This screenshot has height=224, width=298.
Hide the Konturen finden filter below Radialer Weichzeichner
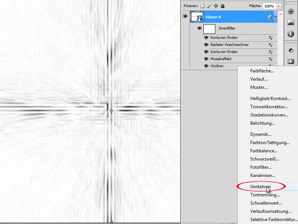point(206,52)
